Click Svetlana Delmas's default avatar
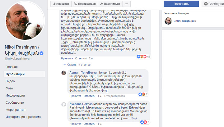The width and height of the screenshot is (224, 127). (63, 104)
